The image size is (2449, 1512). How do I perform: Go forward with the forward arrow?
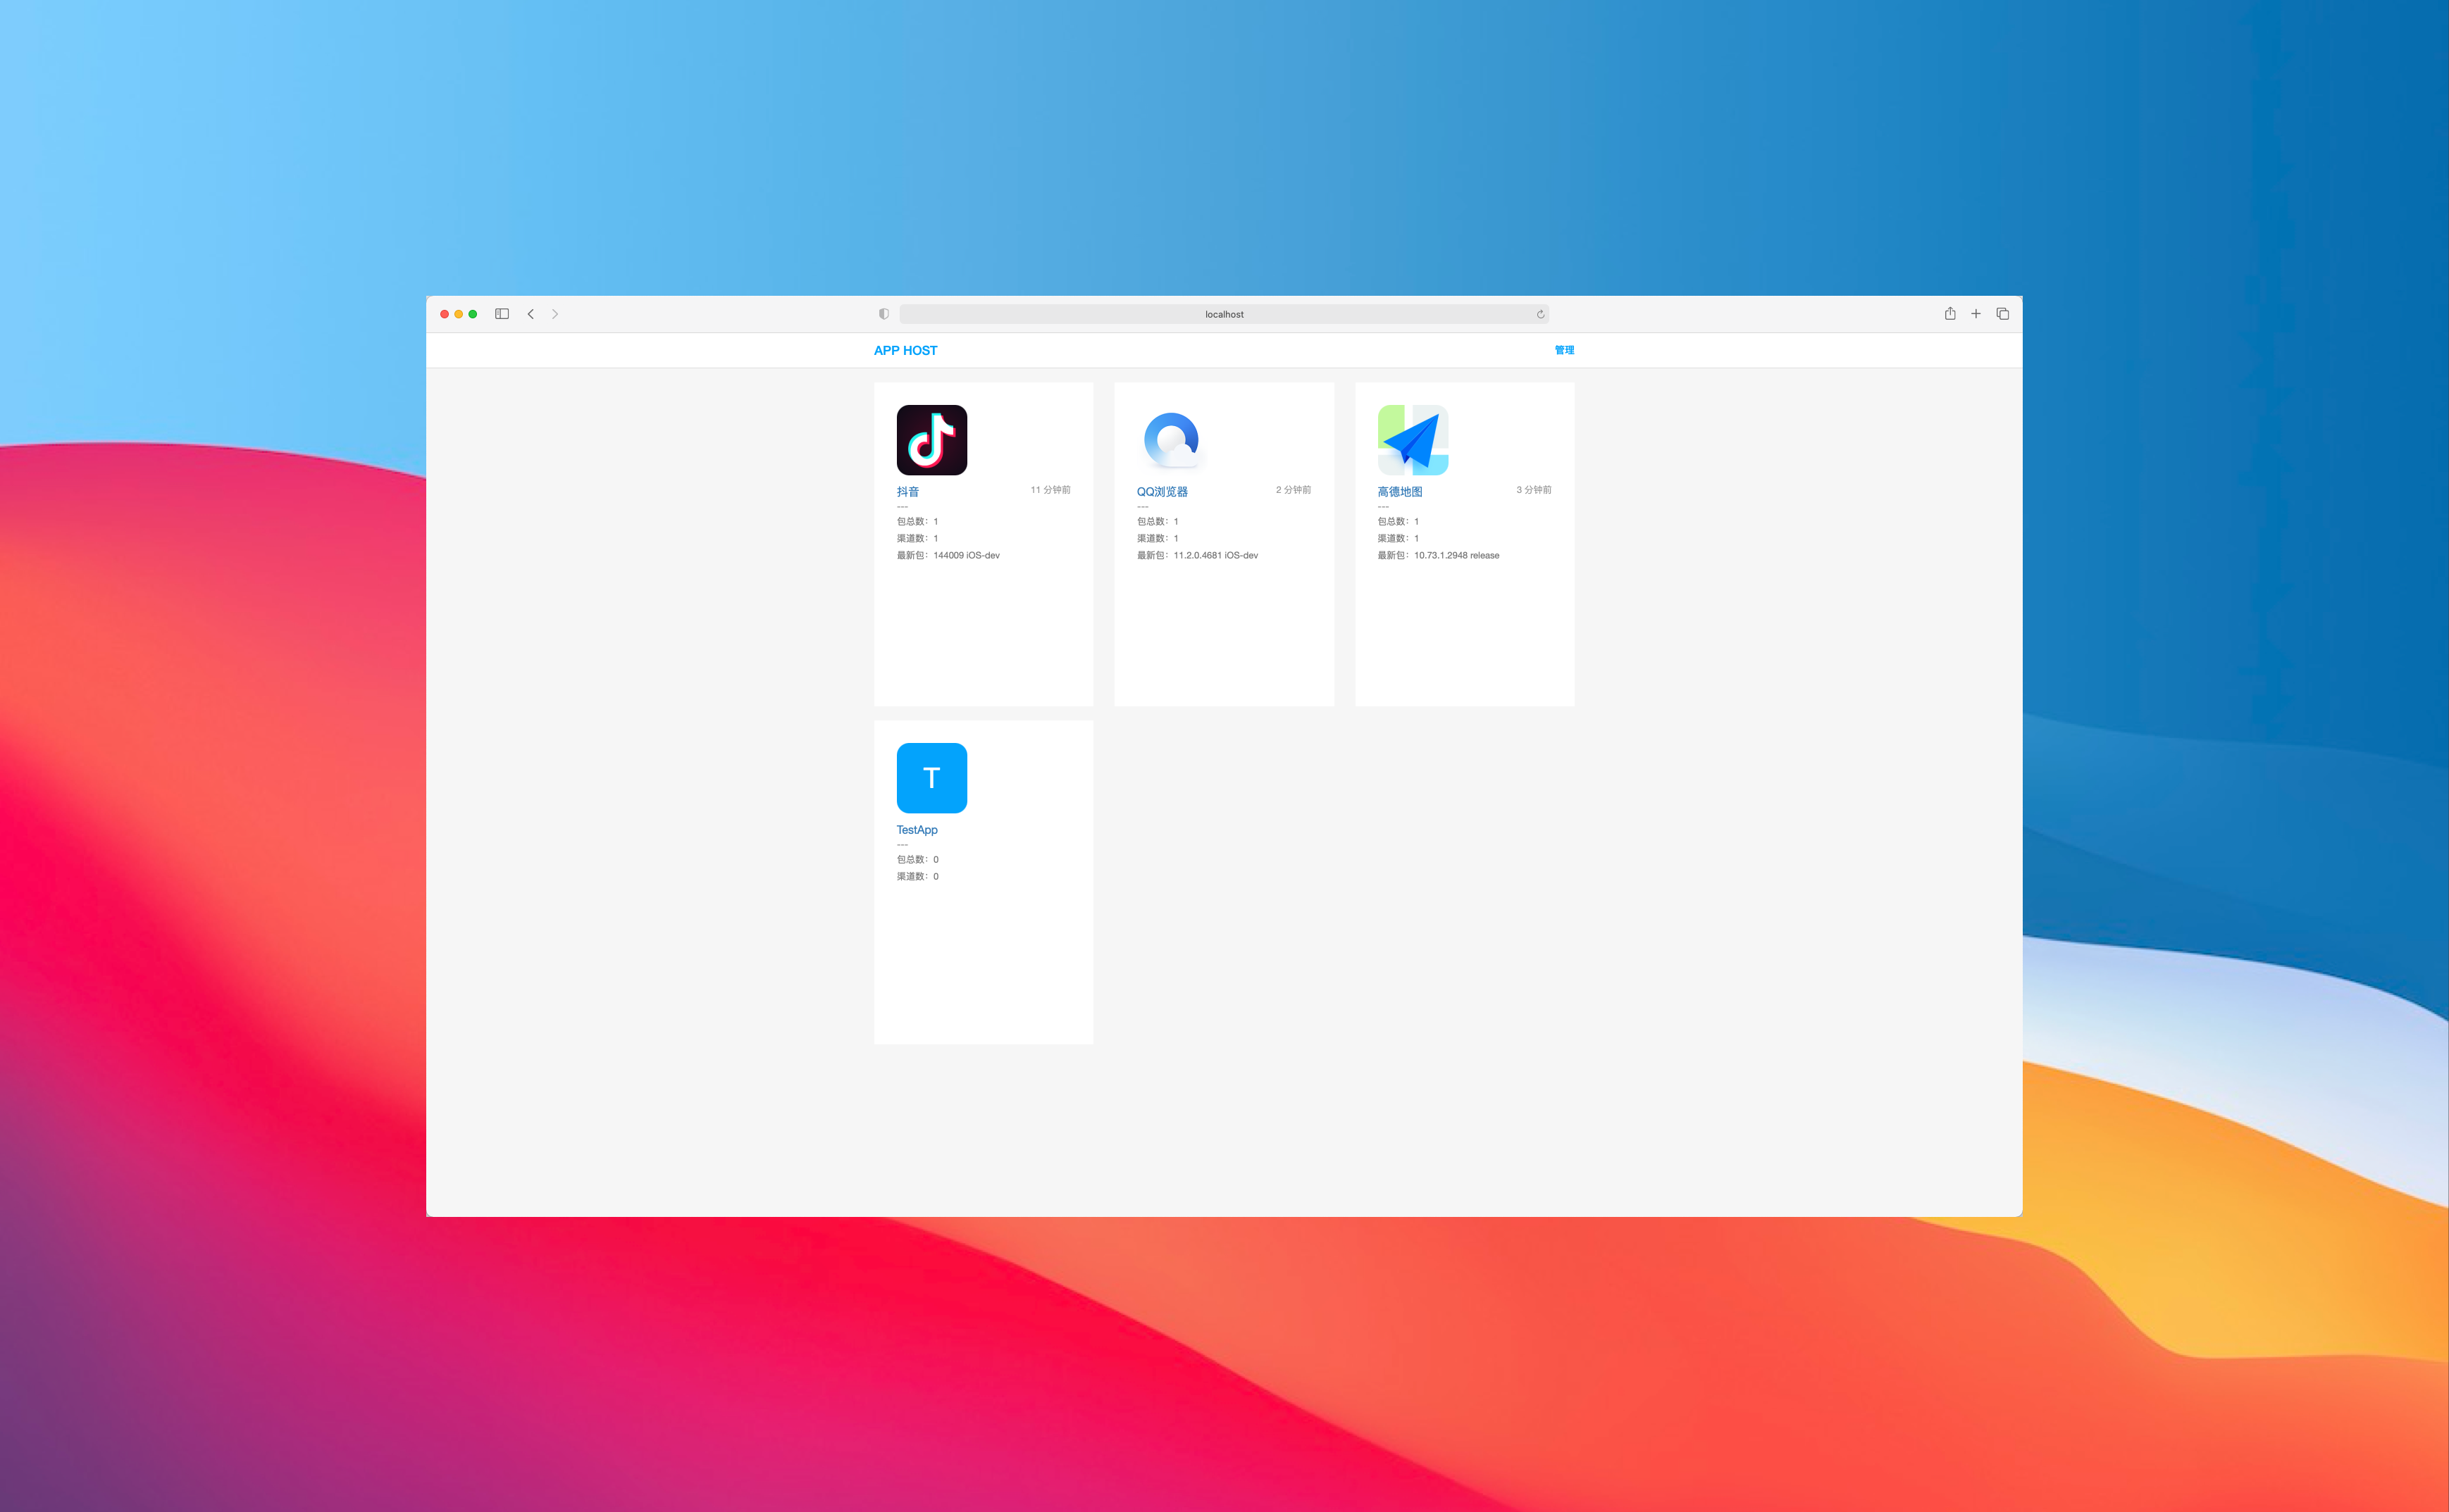click(555, 314)
